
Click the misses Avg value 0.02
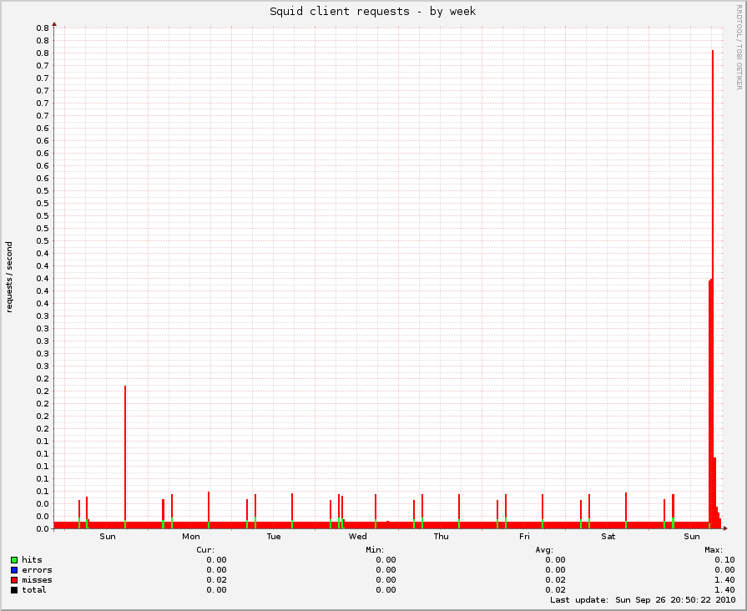pyautogui.click(x=556, y=580)
